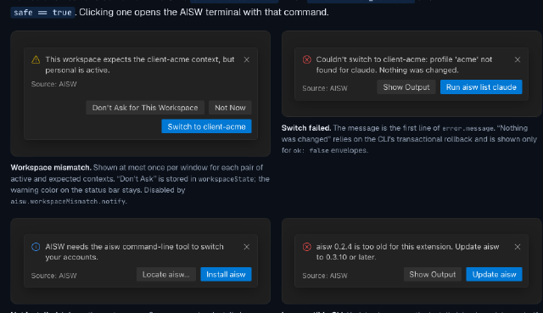Viewport: 543px width, 313px height.
Task: Click Switch to client-acme button
Action: click(206, 126)
